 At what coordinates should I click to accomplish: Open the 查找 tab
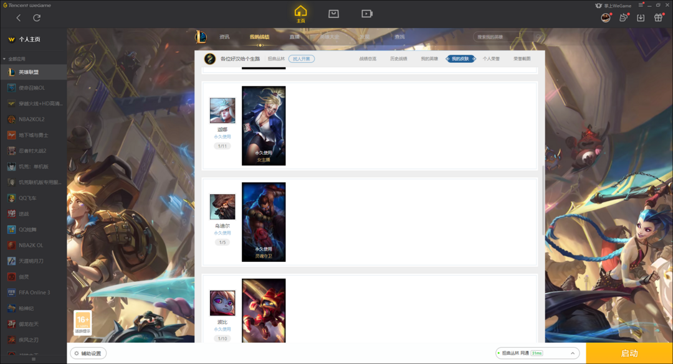pyautogui.click(x=399, y=37)
